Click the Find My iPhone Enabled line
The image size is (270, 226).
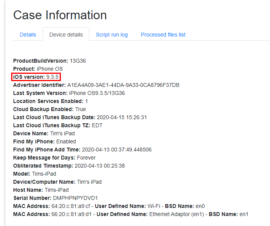(x=44, y=141)
